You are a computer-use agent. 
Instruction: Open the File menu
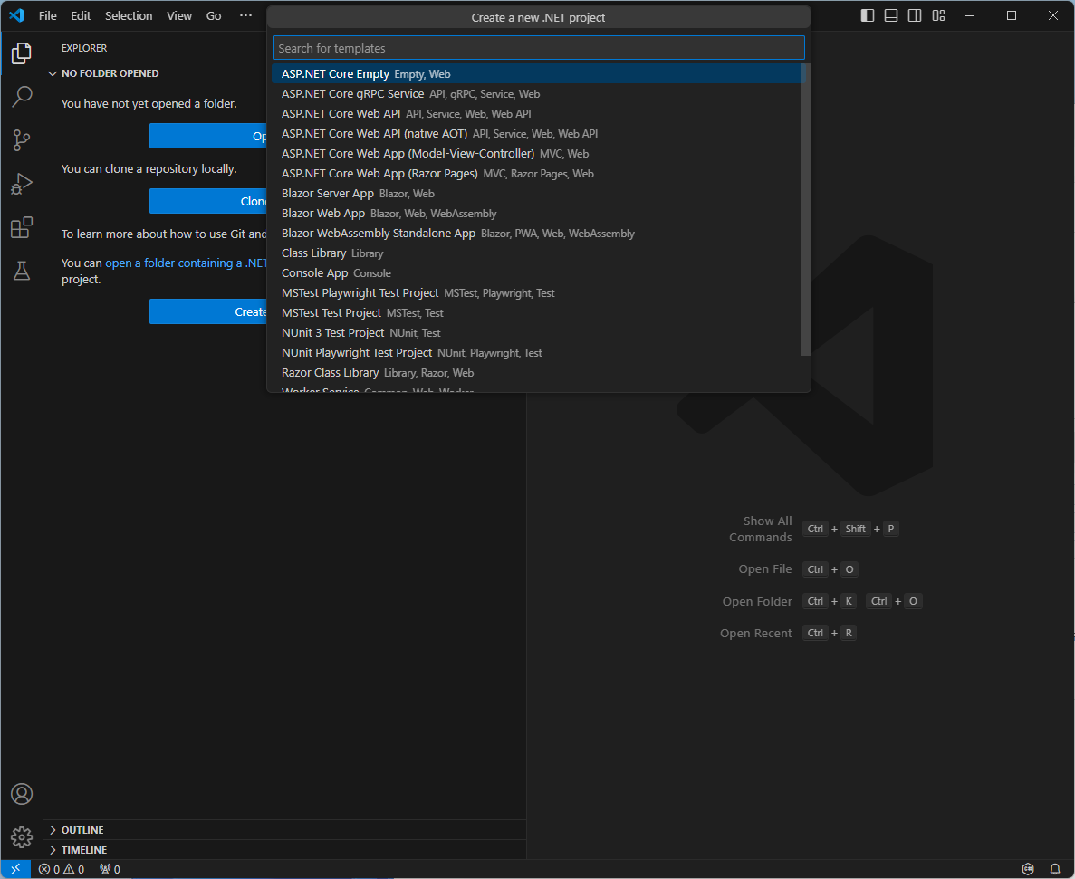(48, 15)
